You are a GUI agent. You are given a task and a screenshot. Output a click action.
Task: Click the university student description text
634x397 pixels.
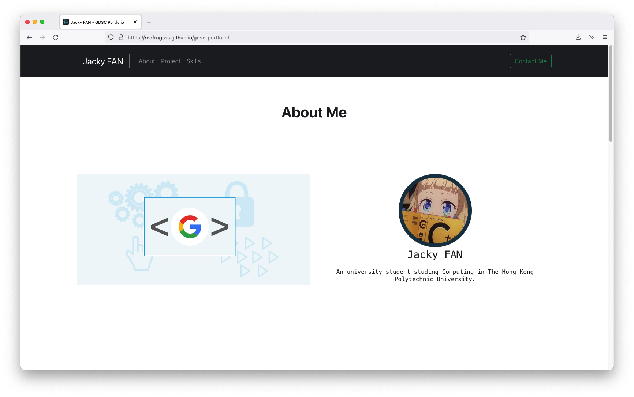click(x=435, y=275)
